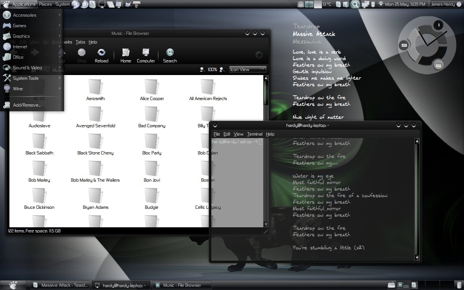Select the Bloc Party folder
This screenshot has height=290, width=464.
pyautogui.click(x=152, y=145)
